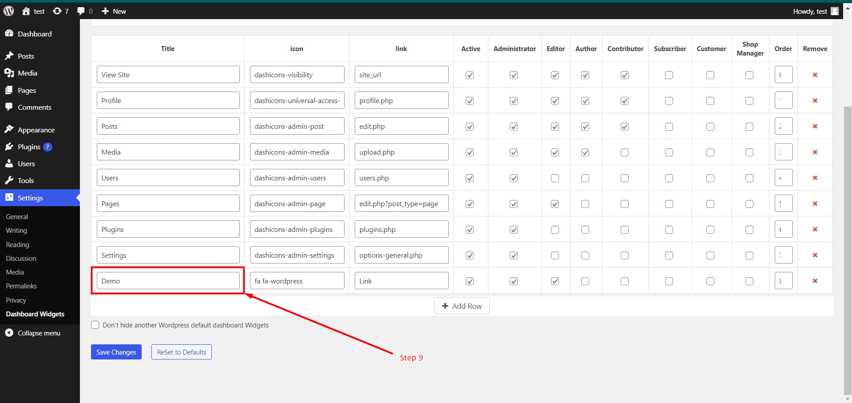
Task: Click the Link input of Demo row
Action: tap(401, 281)
